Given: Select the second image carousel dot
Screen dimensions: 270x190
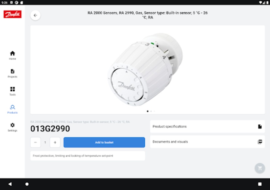Looking at the screenshot, I should click(x=151, y=111).
